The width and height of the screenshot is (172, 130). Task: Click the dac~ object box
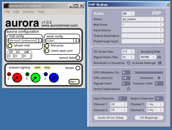pyautogui.click(x=74, y=82)
